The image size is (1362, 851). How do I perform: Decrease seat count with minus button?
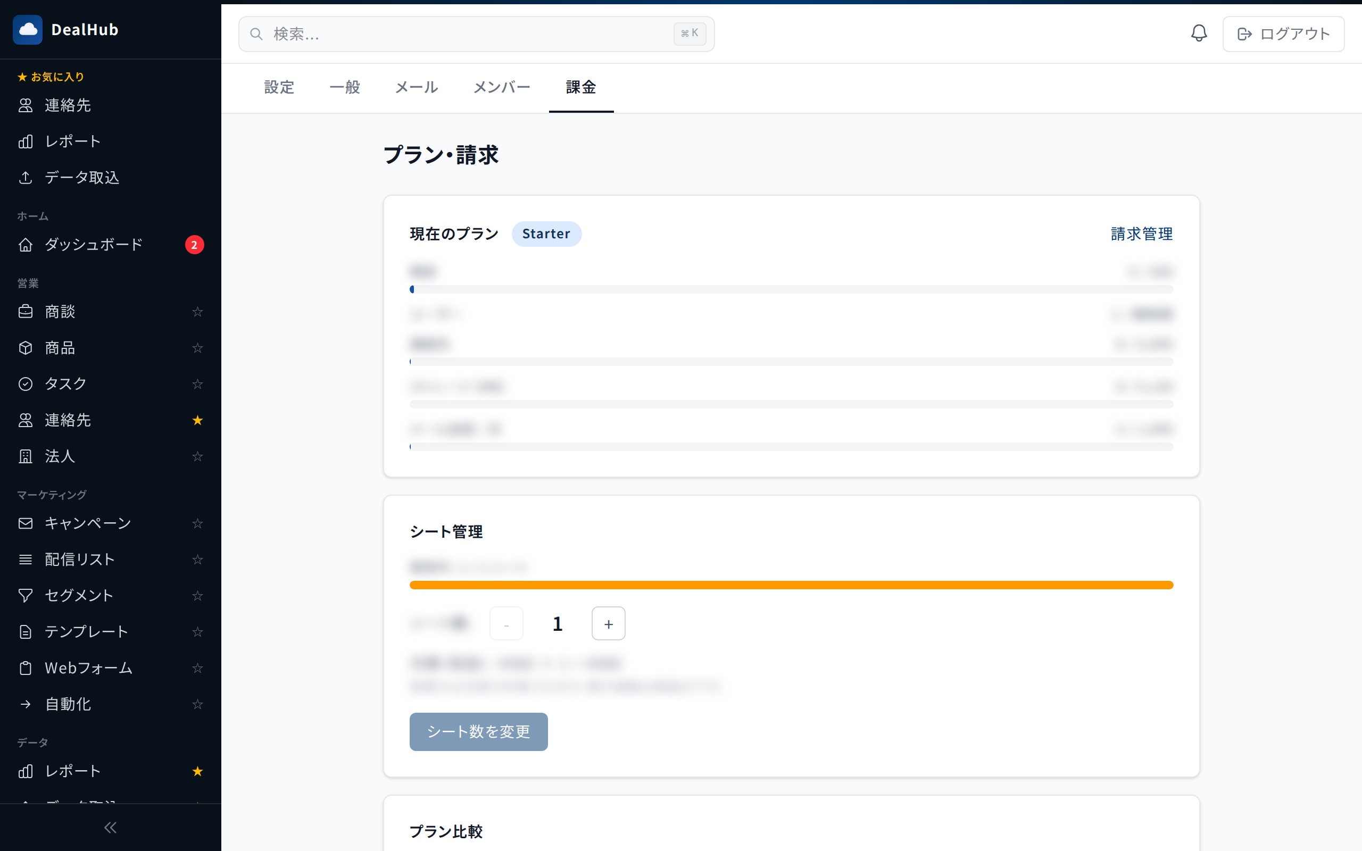tap(506, 623)
